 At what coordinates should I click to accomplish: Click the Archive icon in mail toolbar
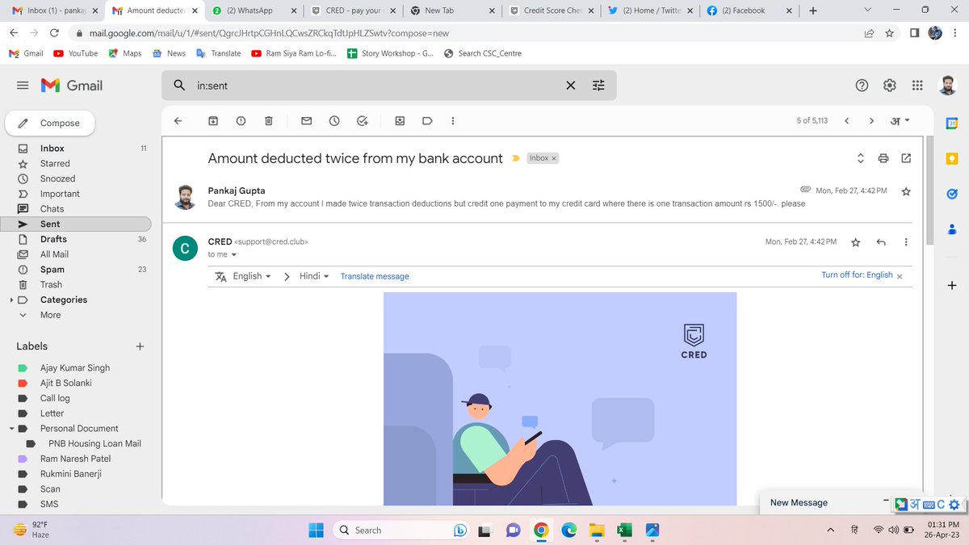(213, 121)
